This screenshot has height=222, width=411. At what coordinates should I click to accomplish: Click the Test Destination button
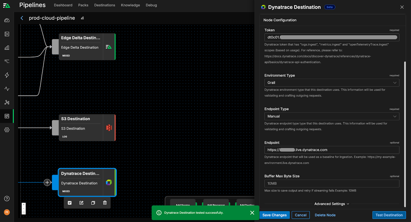click(389, 215)
